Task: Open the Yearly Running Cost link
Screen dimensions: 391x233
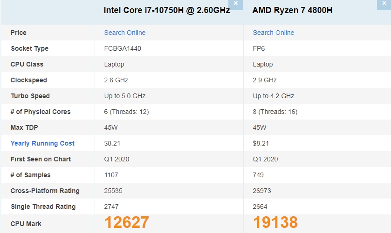Action: [42, 143]
